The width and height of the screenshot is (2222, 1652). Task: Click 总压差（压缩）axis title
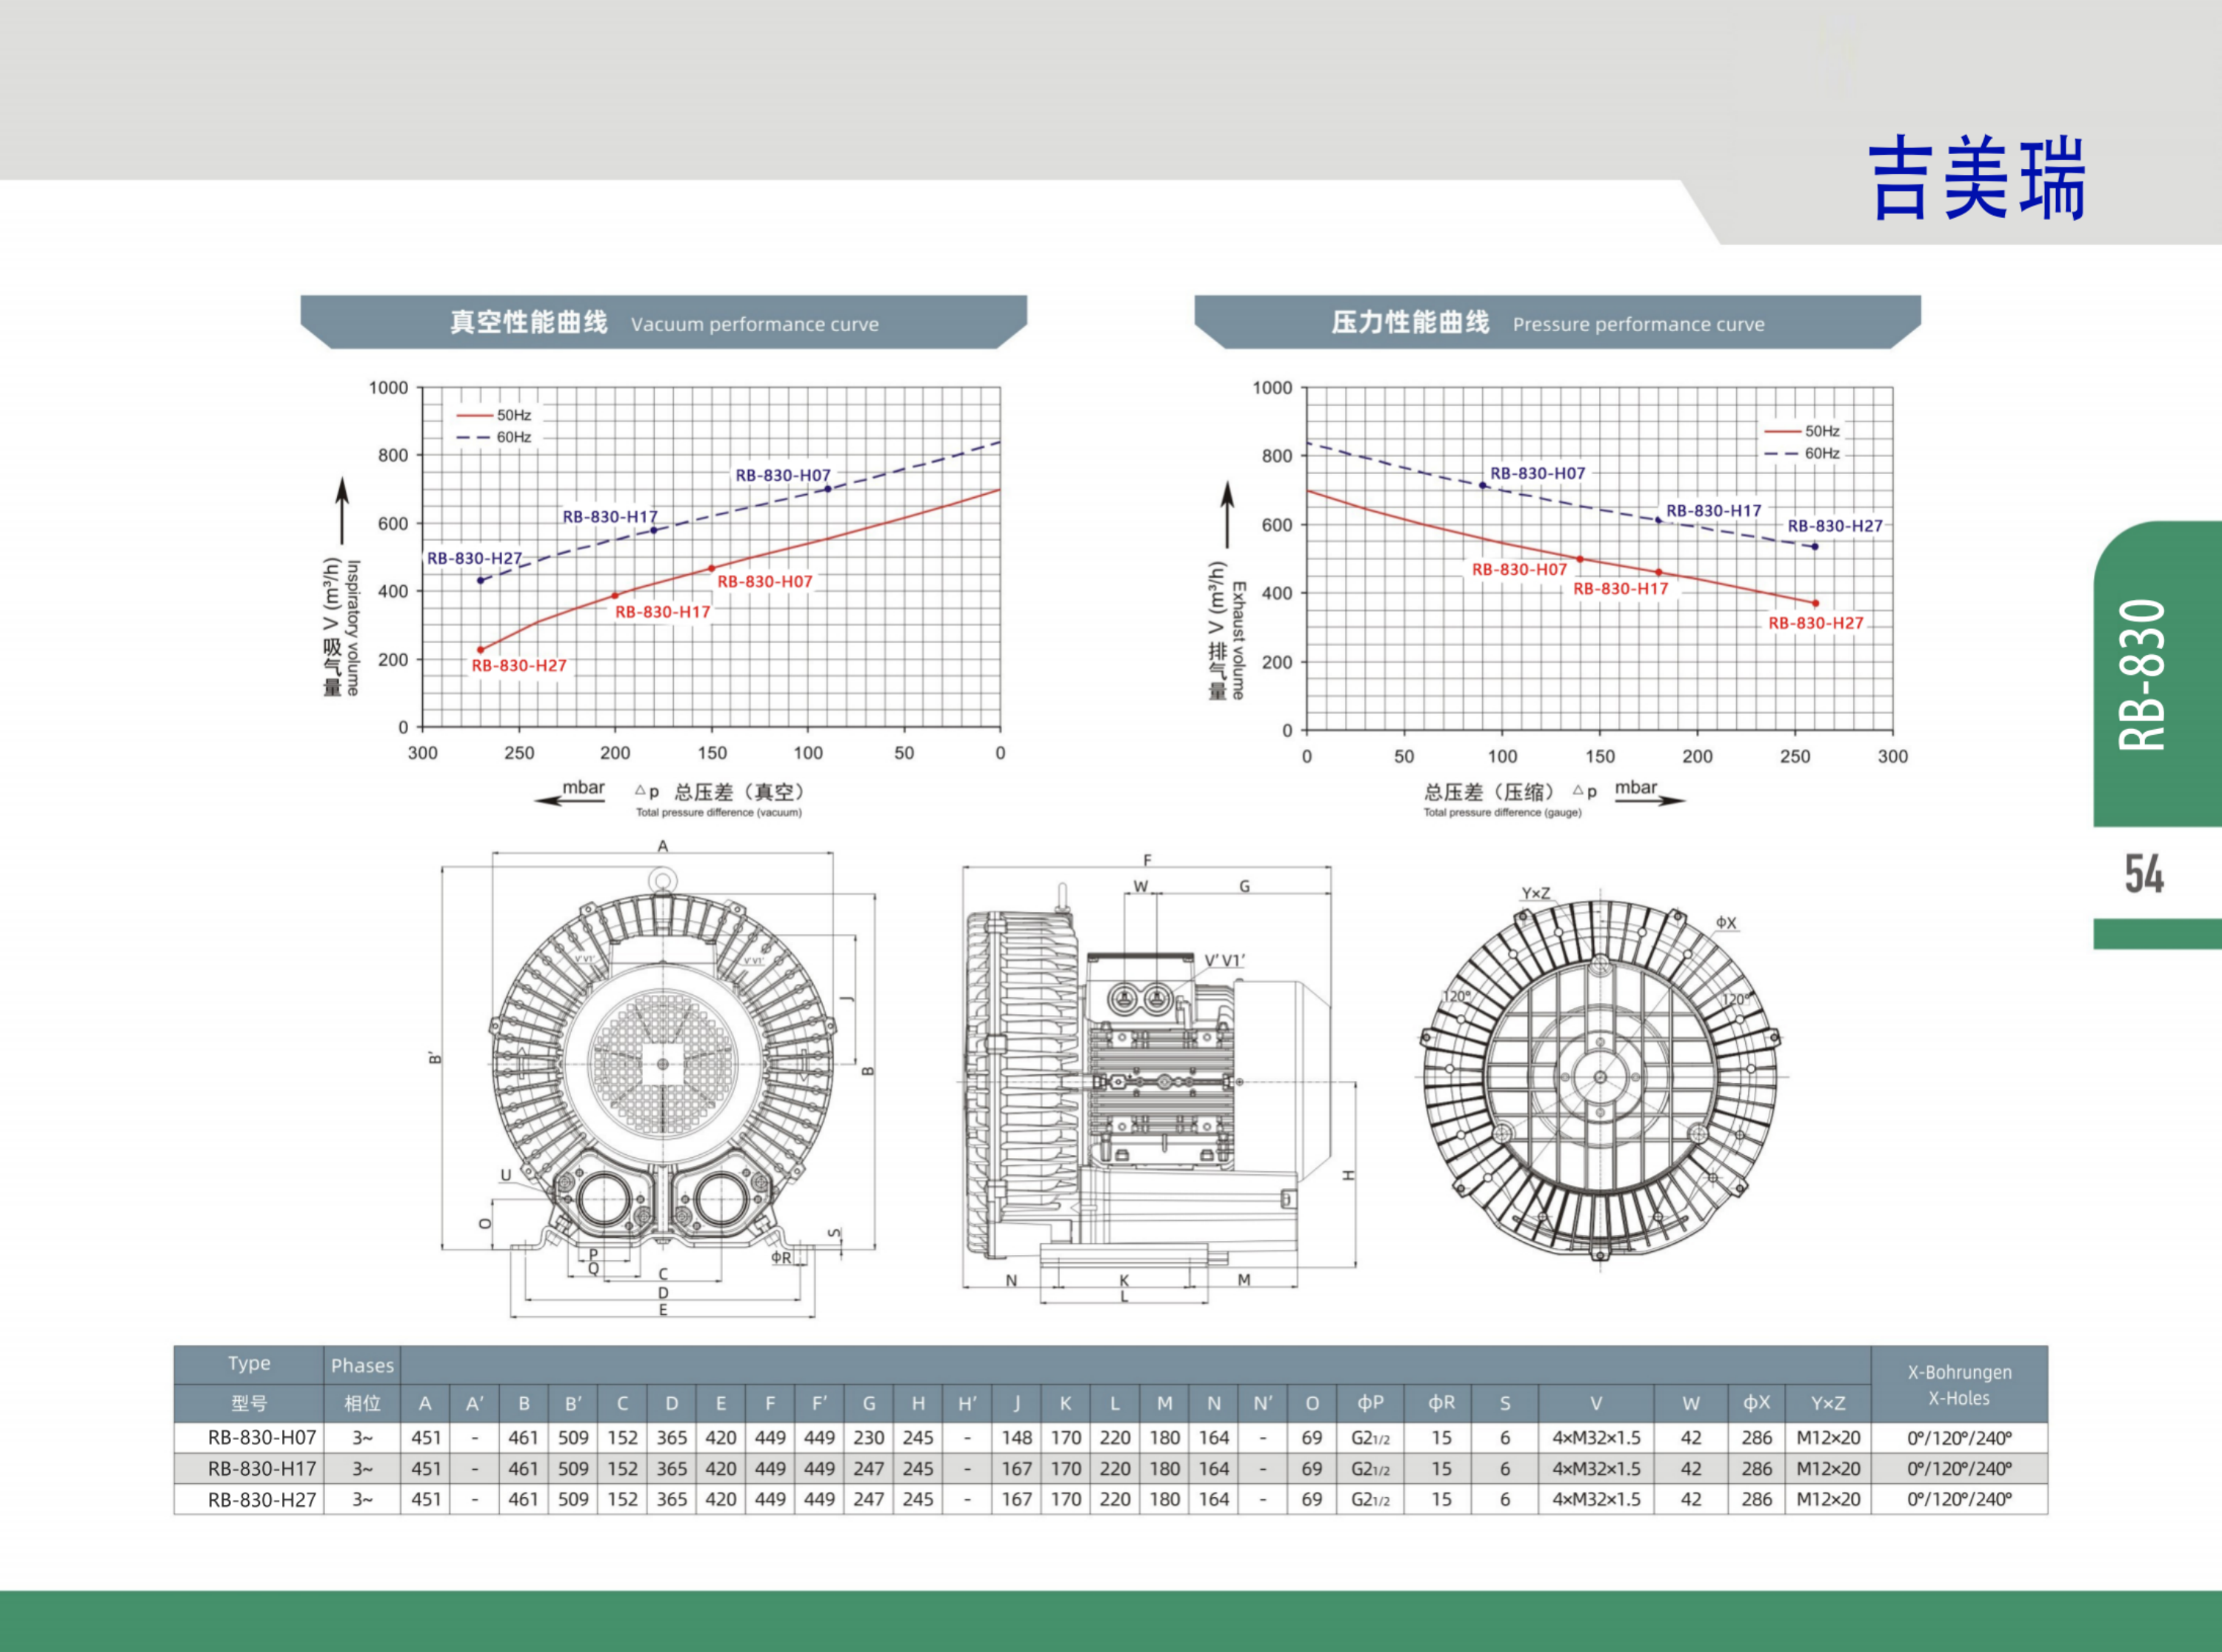[x=1489, y=792]
